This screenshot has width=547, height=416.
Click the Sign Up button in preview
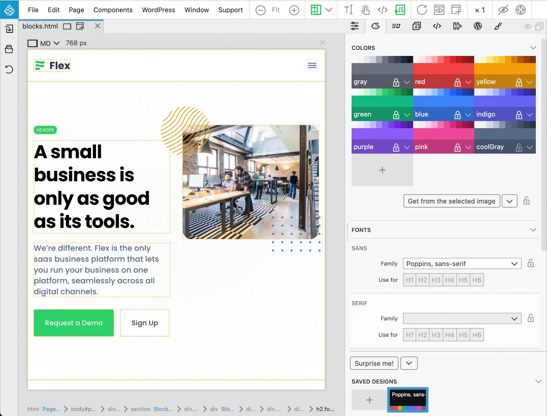145,323
